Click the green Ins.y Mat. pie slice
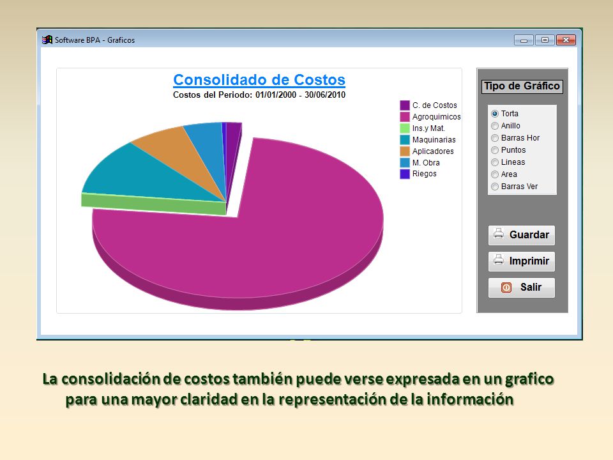The width and height of the screenshot is (613, 460). [x=153, y=203]
